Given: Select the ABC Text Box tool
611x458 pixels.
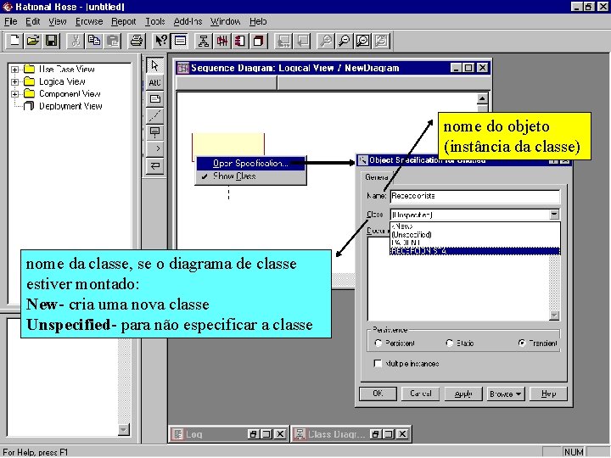Looking at the screenshot, I should pos(154,82).
